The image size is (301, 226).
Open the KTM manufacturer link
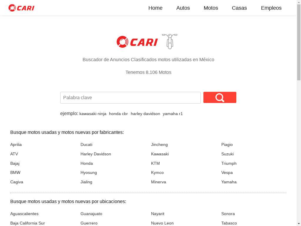(155, 163)
